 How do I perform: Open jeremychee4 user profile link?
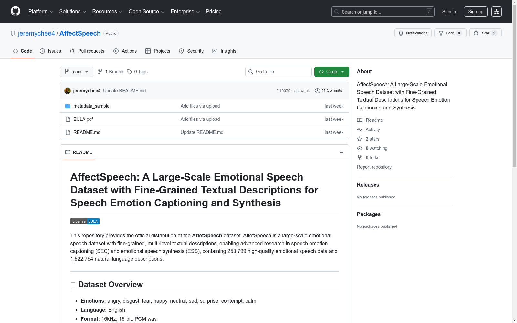[37, 33]
